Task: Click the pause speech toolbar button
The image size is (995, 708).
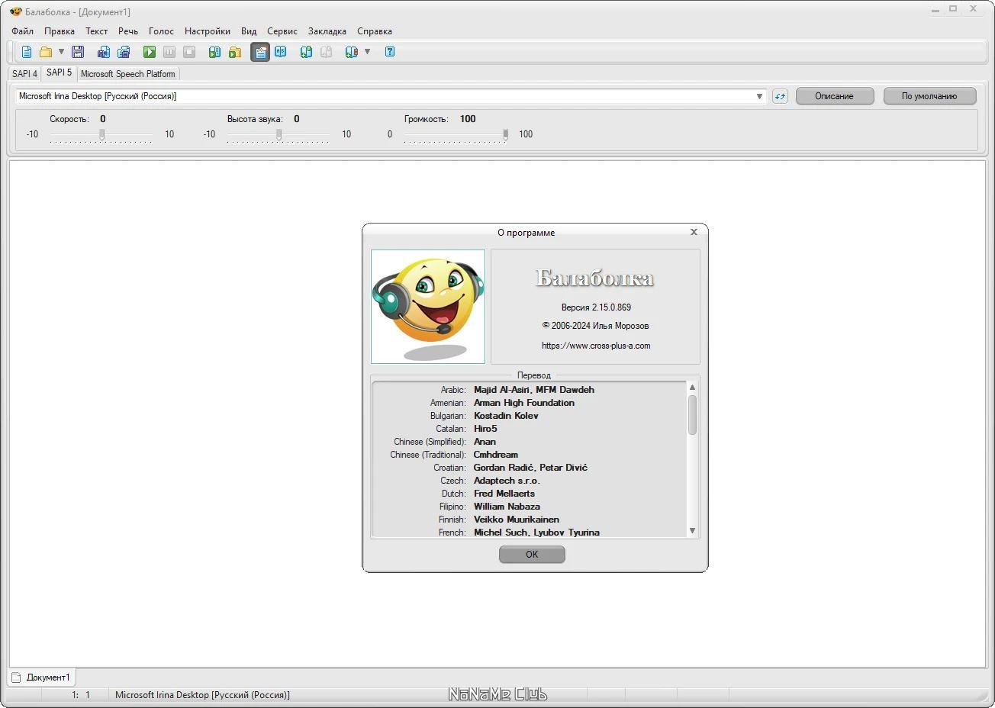Action: tap(169, 52)
